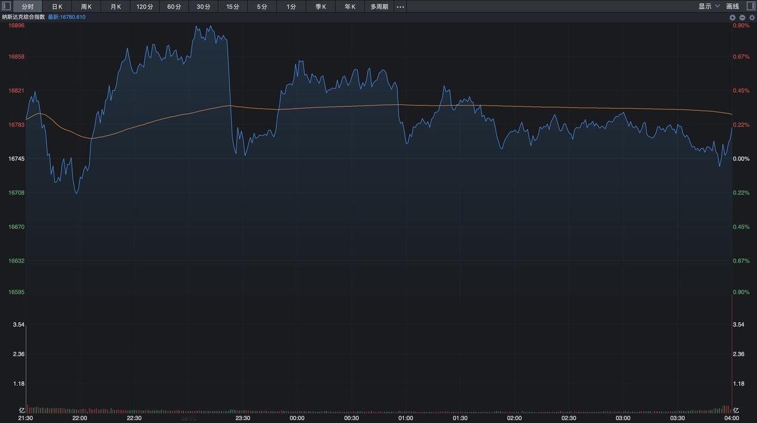
Task: Click the 16670 price axis label
Action: 16,227
